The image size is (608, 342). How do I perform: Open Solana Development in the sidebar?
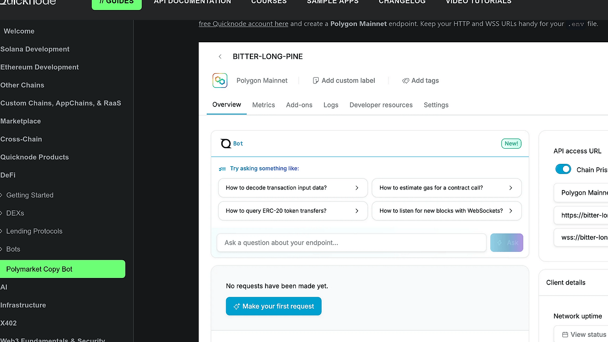click(35, 49)
